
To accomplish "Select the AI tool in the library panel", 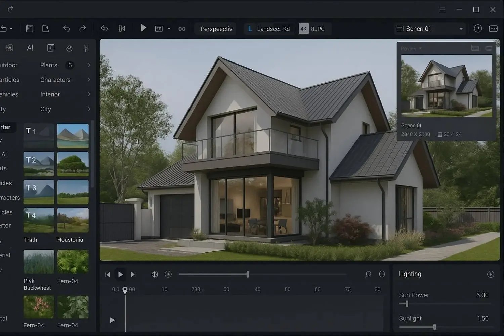I will (30, 48).
